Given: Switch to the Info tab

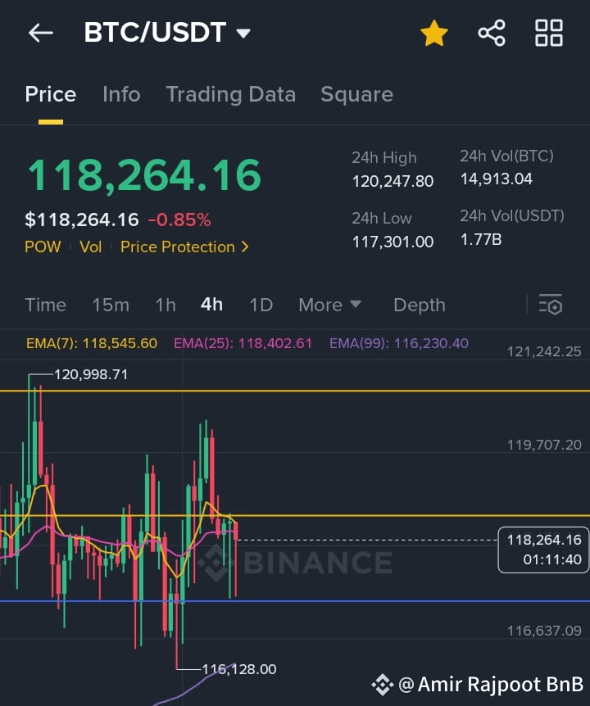Looking at the screenshot, I should (121, 94).
